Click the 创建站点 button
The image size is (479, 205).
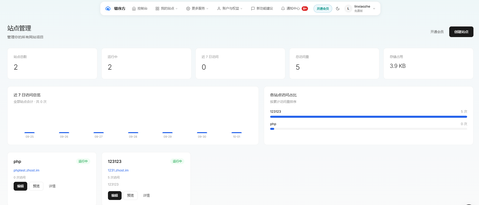(461, 32)
